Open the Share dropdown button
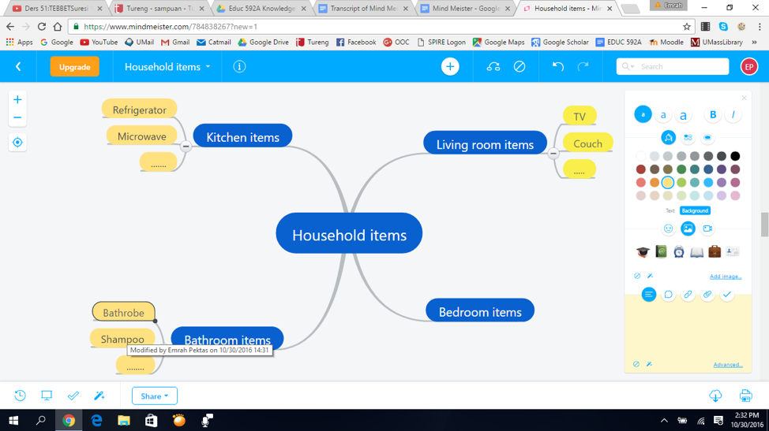 (155, 396)
